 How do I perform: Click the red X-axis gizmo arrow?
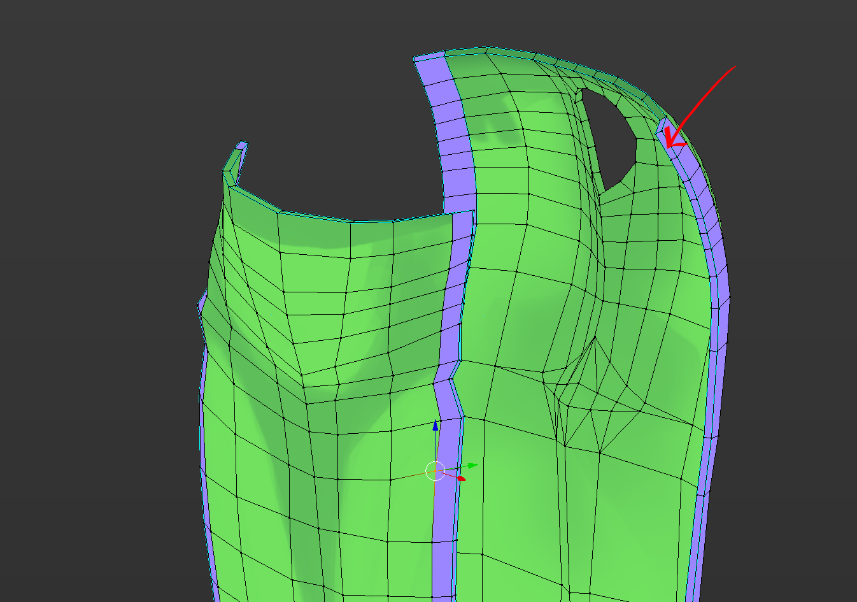[462, 478]
